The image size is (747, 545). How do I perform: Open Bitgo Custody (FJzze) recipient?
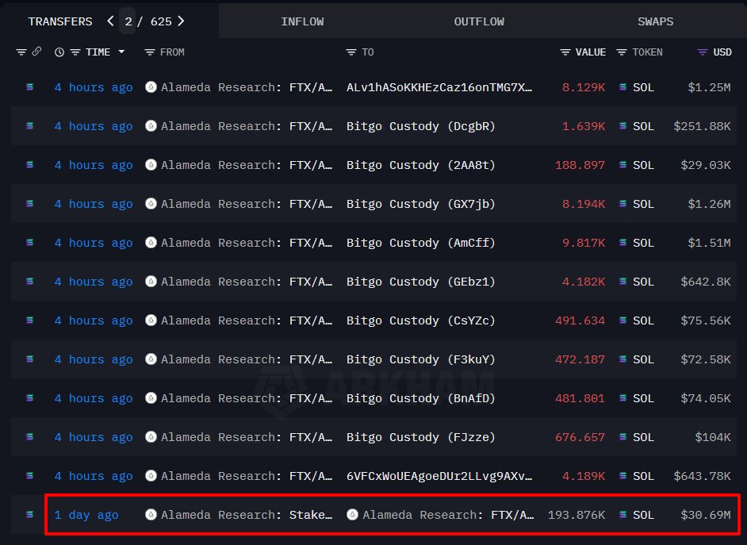coord(420,437)
